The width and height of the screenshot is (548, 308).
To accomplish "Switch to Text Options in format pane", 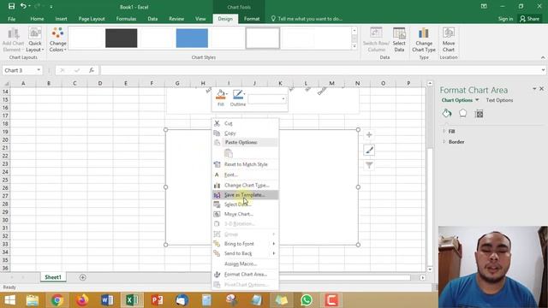I will coord(499,100).
